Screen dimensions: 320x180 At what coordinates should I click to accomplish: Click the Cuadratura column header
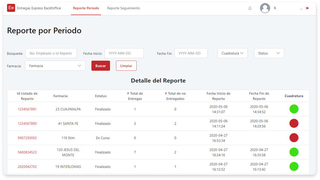click(x=294, y=96)
